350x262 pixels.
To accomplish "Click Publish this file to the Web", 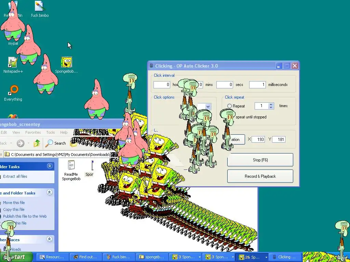I will click(x=25, y=216).
